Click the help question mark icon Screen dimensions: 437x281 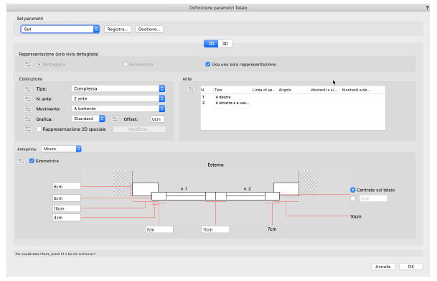coord(427,8)
